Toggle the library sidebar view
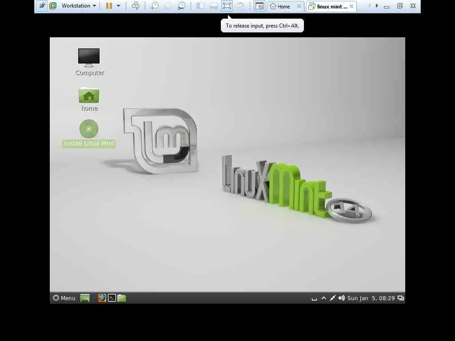This screenshot has height=341, width=455. click(x=200, y=6)
